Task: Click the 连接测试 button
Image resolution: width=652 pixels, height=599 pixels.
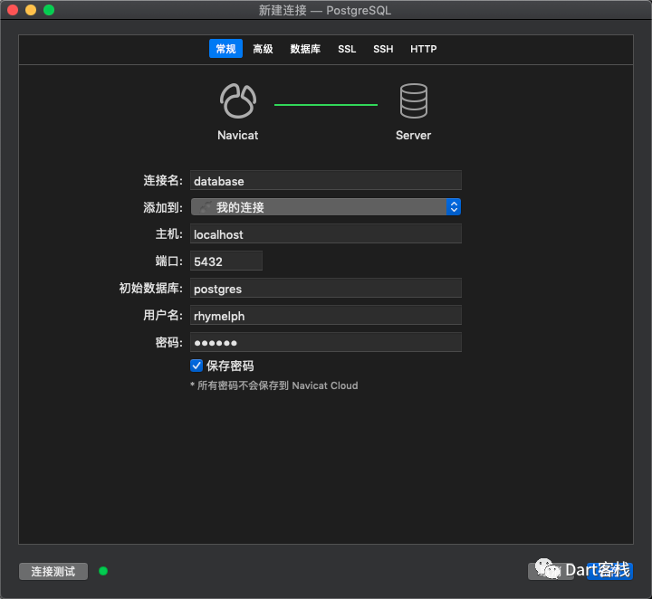Action: [53, 572]
